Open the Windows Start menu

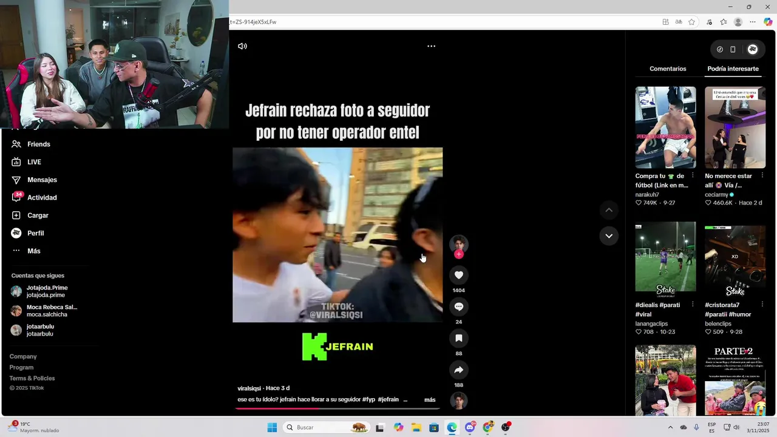(272, 427)
